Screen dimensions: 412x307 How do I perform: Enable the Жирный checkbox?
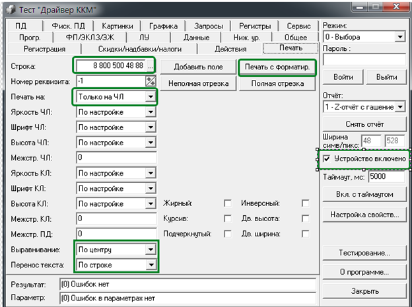[228, 203]
